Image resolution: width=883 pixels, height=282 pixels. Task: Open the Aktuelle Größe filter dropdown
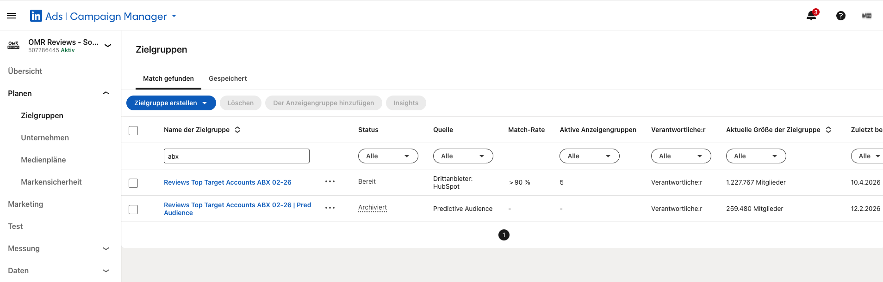click(x=756, y=156)
